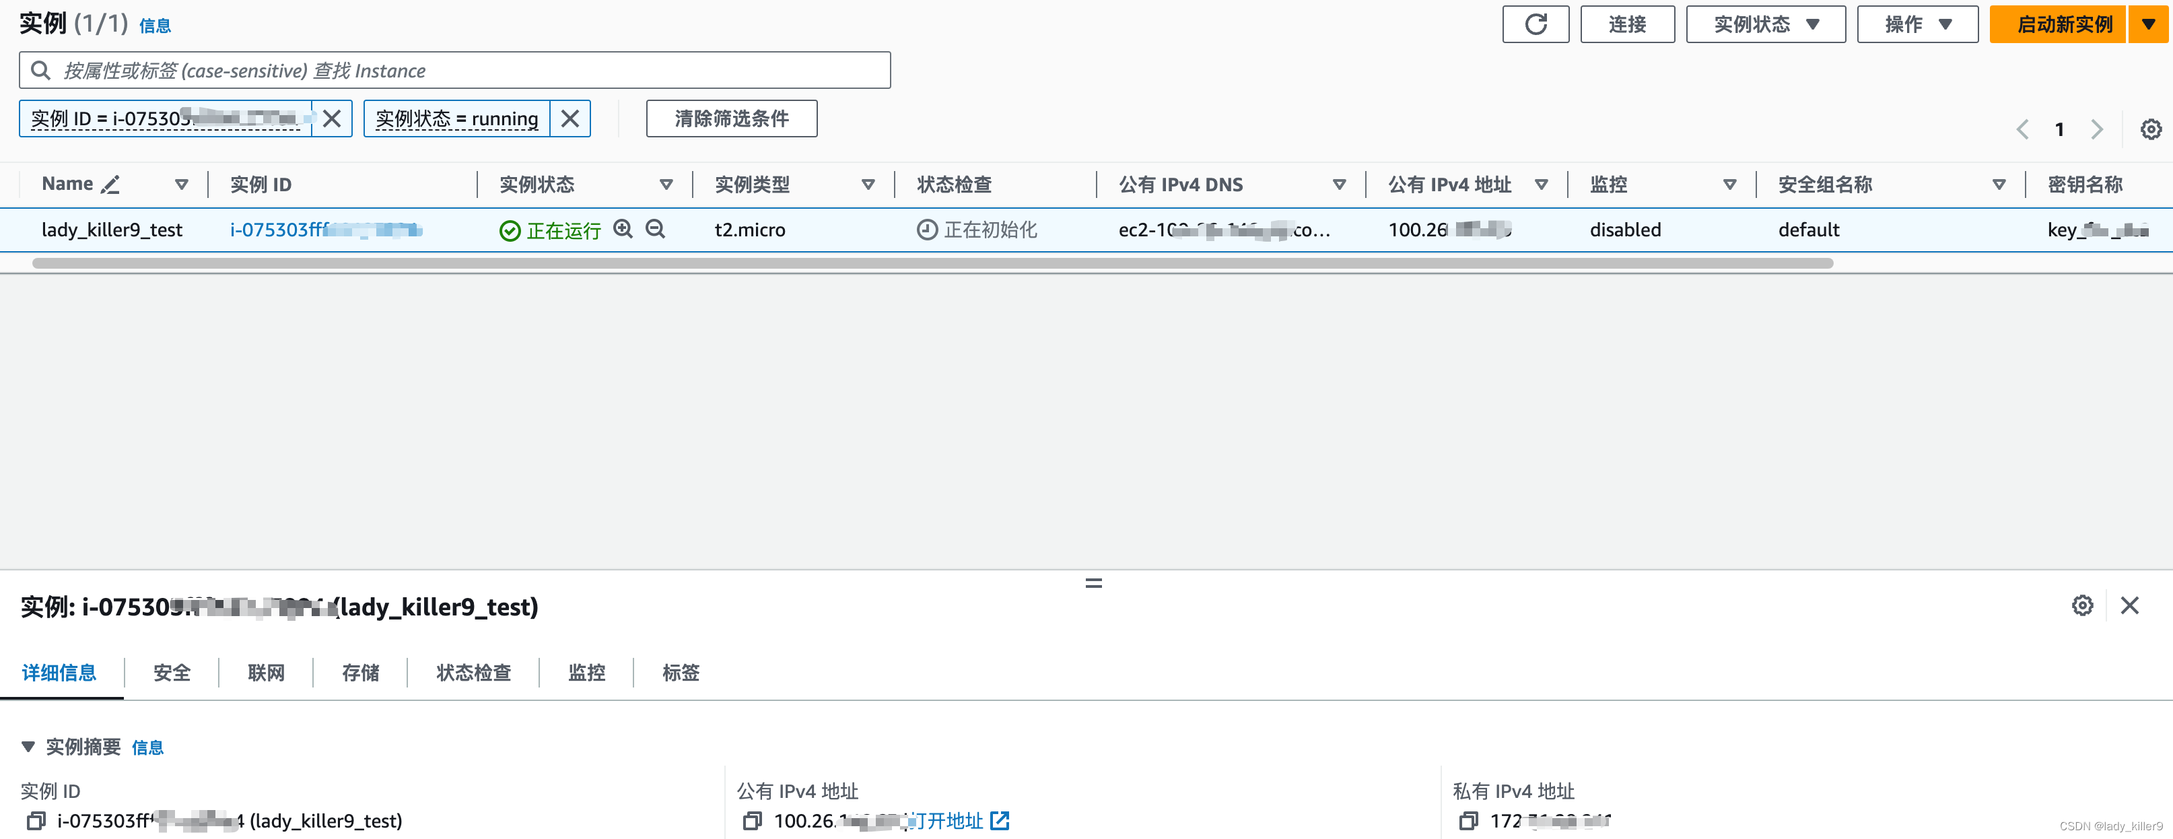Click the disabled monitoring cell

pos(1626,230)
